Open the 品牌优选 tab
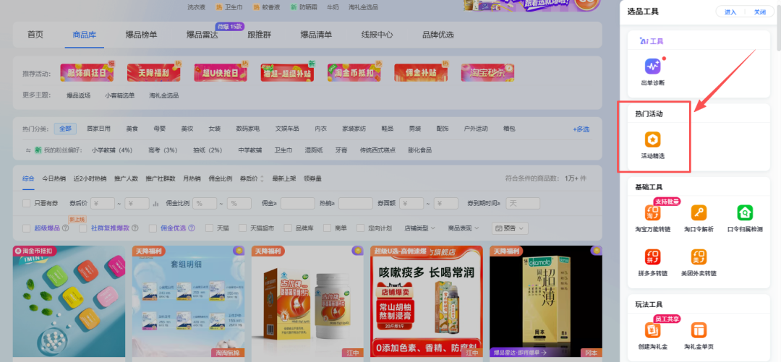The height and width of the screenshot is (362, 781). point(438,35)
